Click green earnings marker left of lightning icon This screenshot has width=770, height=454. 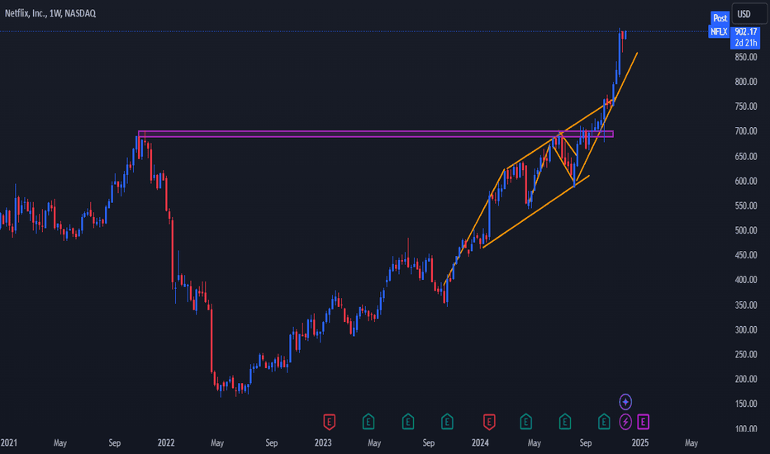point(604,422)
